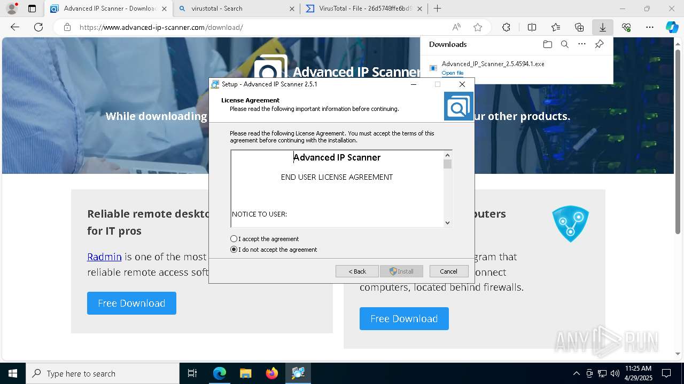Click Free Download button under Radmin
This screenshot has height=384, width=684.
tap(131, 303)
